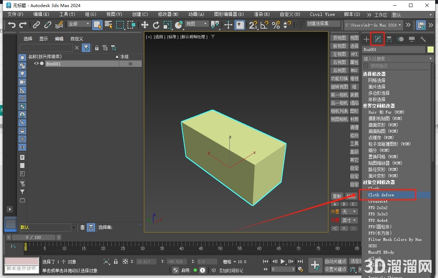Click the Select and Place tool icon
Viewport: 438px width, 278px height.
pyautogui.click(x=179, y=25)
